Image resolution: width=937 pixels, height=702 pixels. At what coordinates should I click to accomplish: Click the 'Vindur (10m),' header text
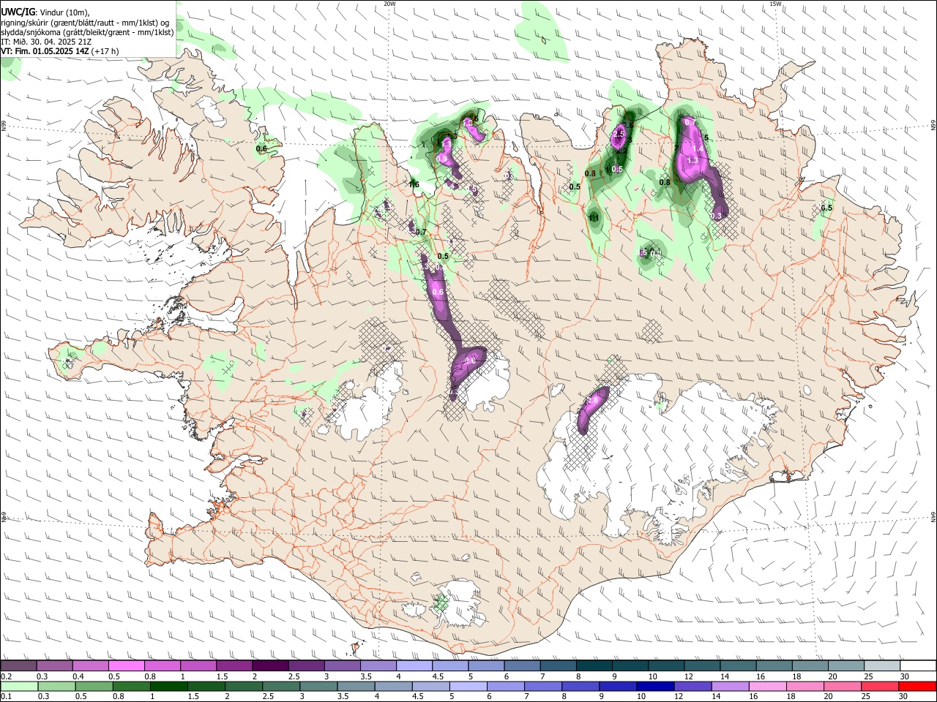click(64, 12)
